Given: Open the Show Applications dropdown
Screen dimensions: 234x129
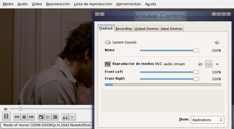Looking at the screenshot, I should 207,120.
